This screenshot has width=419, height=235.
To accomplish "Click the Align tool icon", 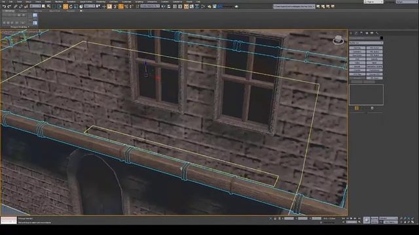I will [x=169, y=7].
